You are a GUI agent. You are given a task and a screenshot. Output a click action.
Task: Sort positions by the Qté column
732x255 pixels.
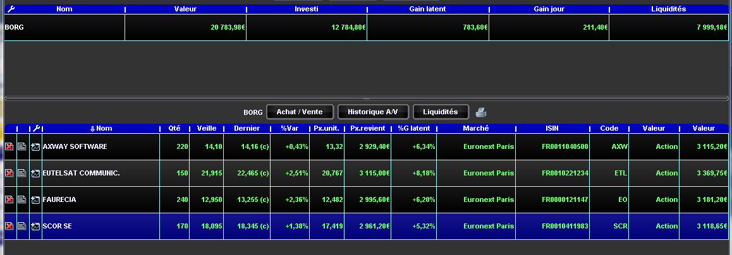[174, 128]
